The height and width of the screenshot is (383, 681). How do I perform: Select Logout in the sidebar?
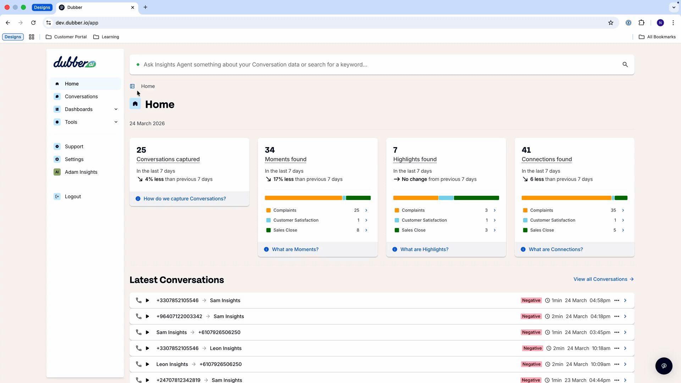pyautogui.click(x=73, y=196)
